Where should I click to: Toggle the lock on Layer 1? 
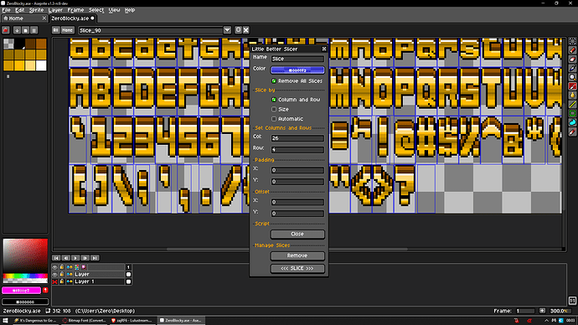tap(62, 281)
